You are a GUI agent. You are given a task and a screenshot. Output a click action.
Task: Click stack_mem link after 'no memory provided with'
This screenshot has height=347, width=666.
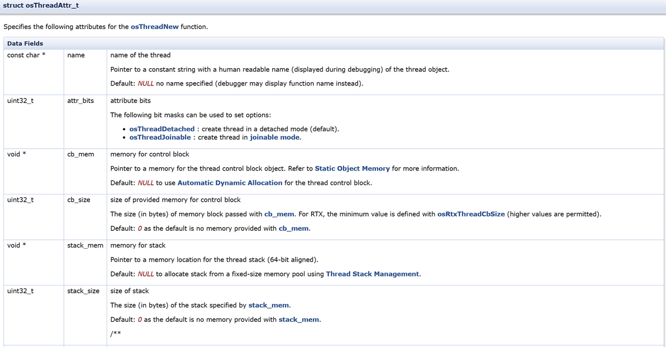tap(299, 320)
